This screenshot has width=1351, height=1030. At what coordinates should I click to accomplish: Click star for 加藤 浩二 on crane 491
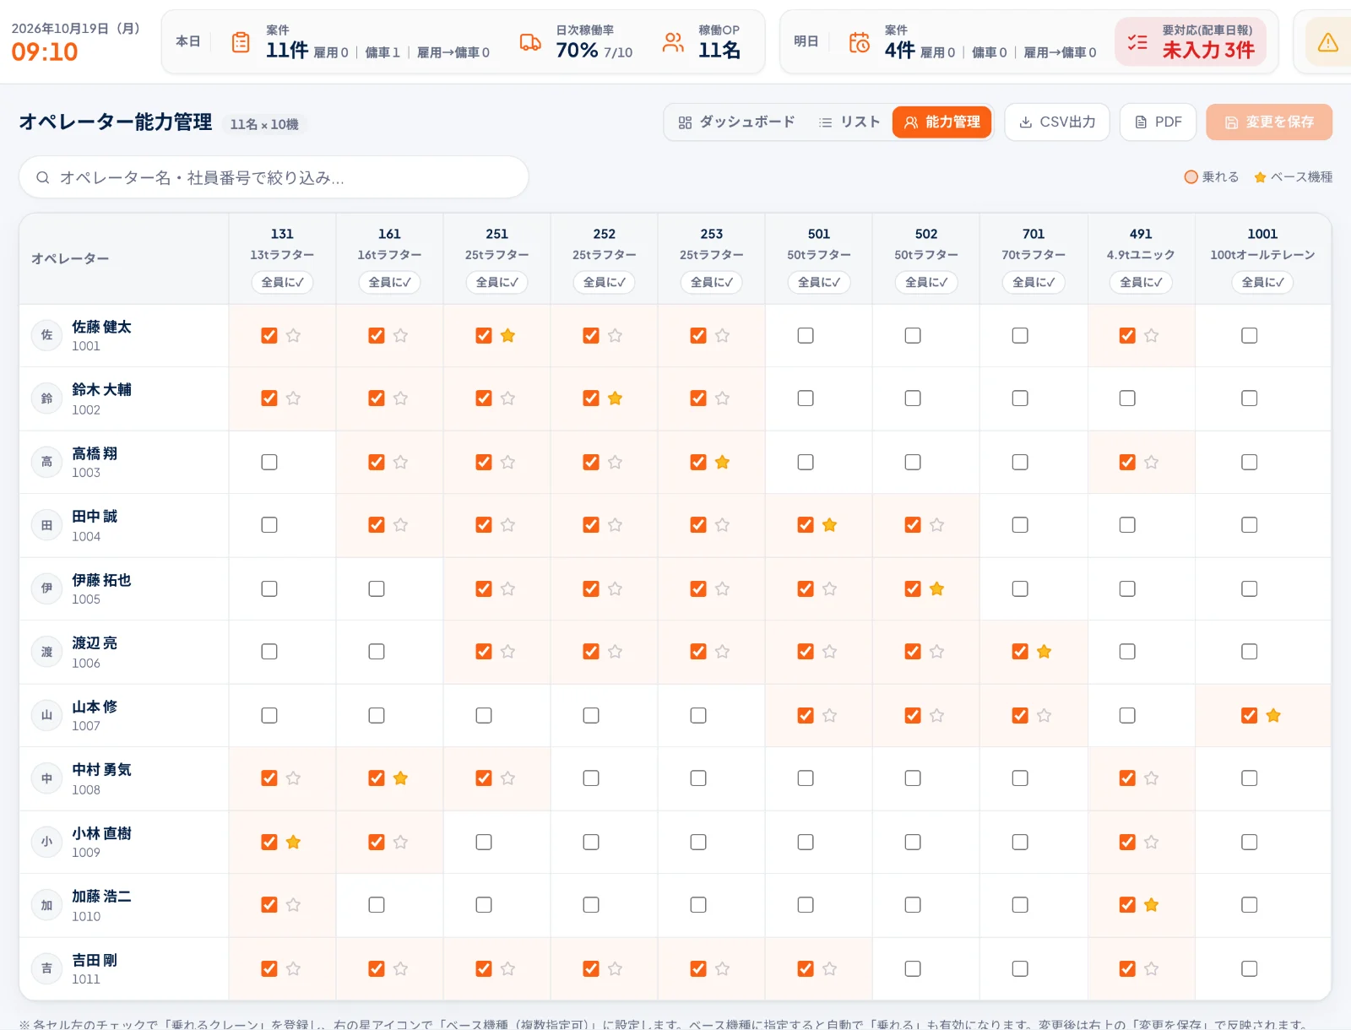(x=1151, y=905)
